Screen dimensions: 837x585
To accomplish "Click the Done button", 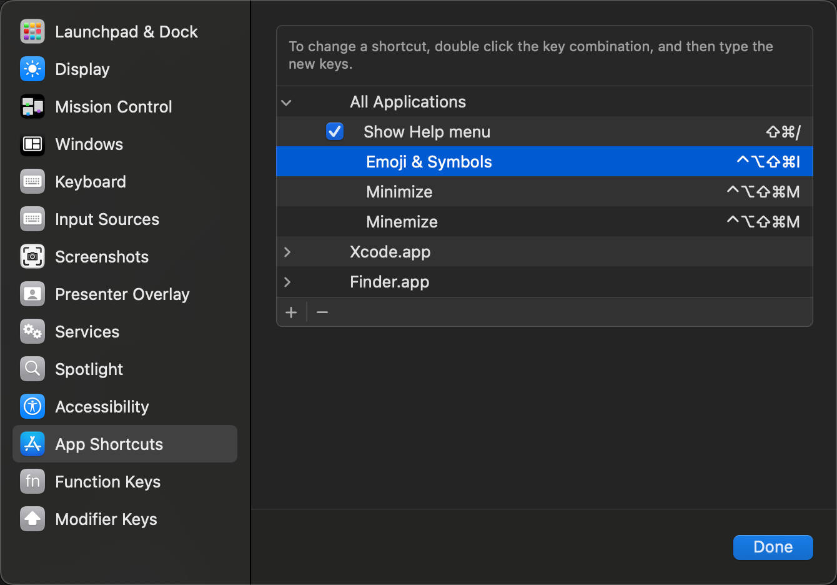I will pos(773,547).
